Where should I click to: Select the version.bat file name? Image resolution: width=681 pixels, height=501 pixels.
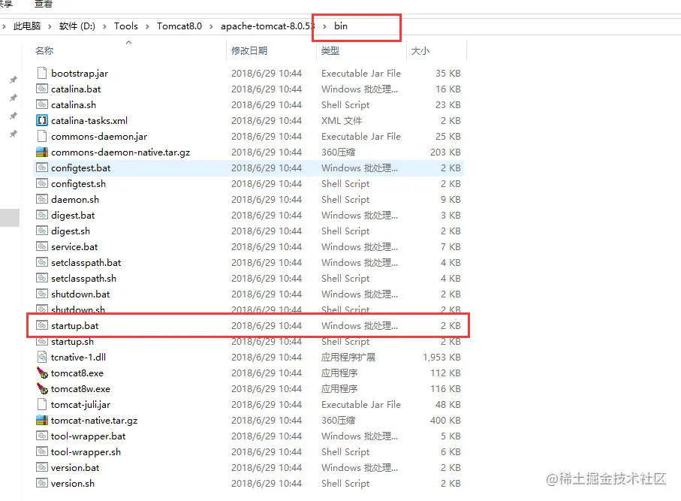click(75, 467)
